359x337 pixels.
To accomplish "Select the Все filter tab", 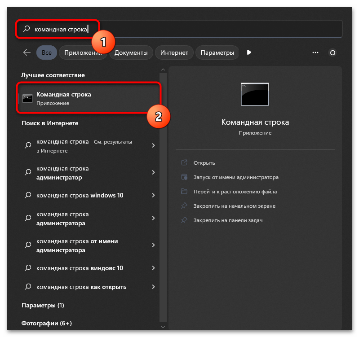I will pos(47,53).
